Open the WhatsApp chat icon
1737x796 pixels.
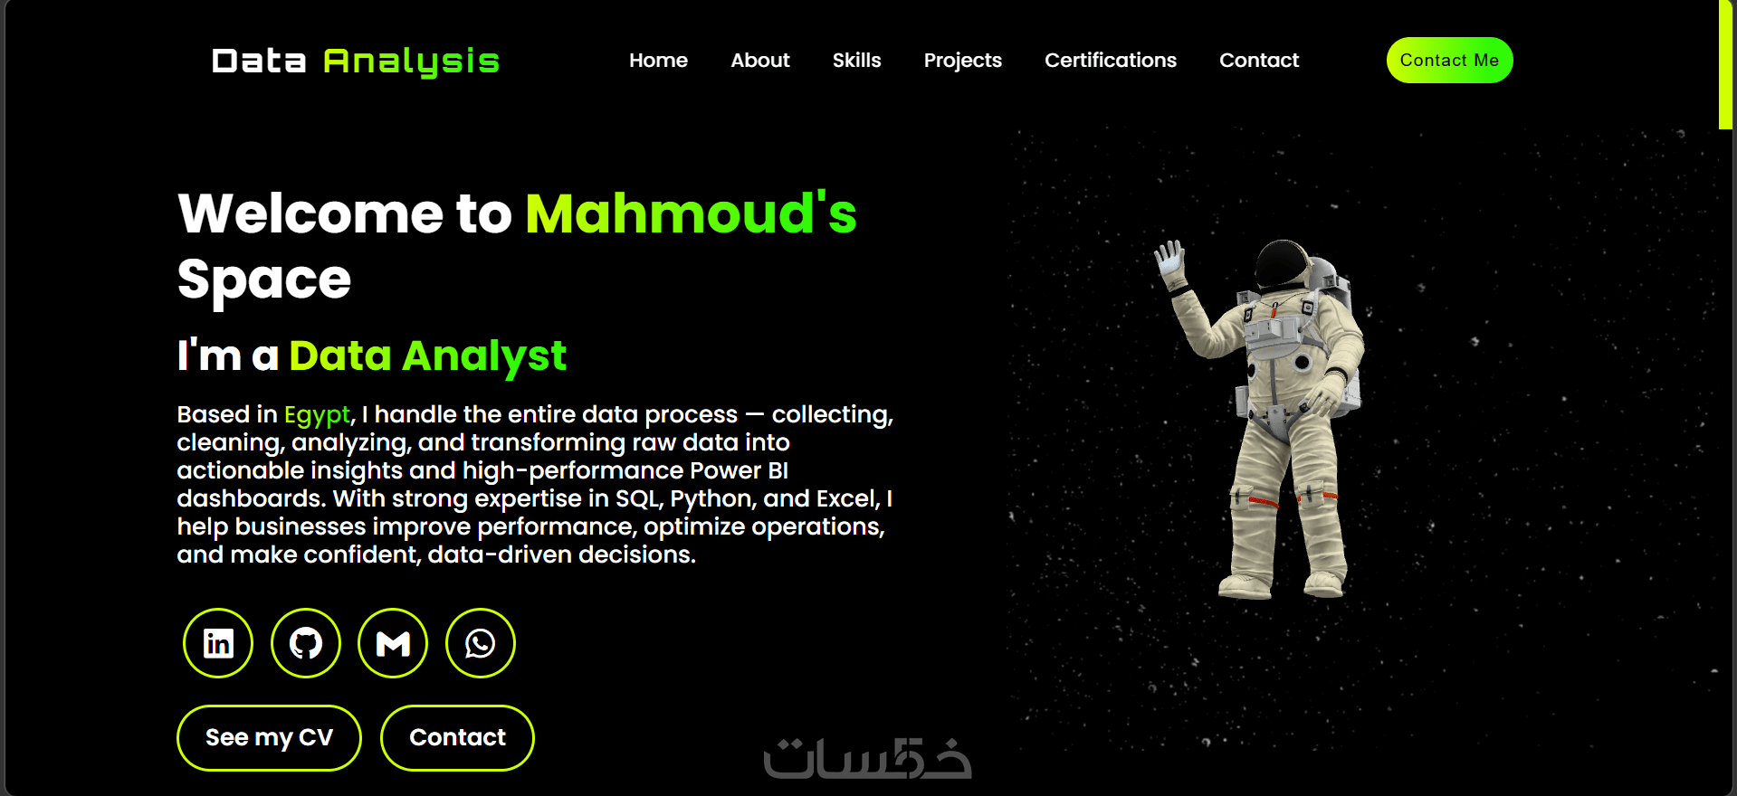coord(481,643)
